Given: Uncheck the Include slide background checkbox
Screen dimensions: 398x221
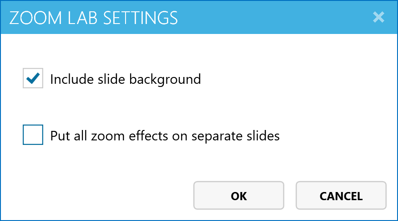Looking at the screenshot, I should pos(33,78).
